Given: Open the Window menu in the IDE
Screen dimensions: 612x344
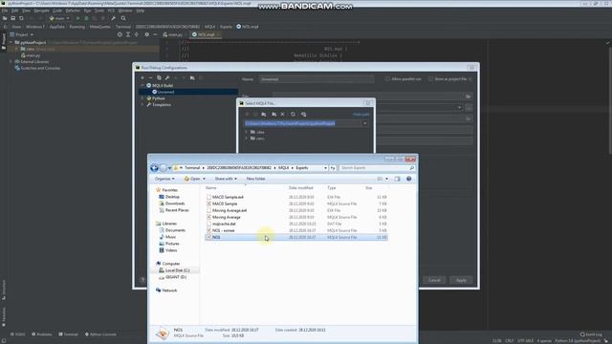Looking at the screenshot, I should (x=125, y=11).
